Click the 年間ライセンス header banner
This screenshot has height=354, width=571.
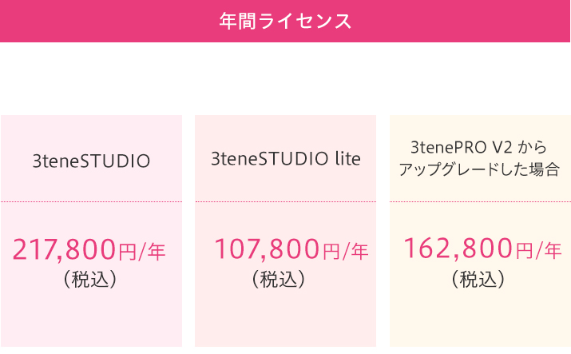[x=285, y=21]
